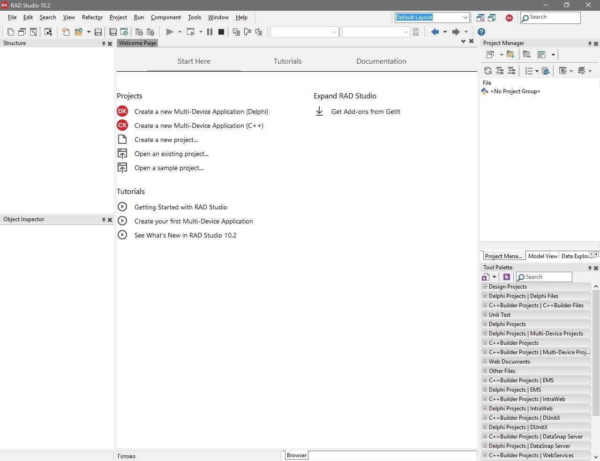Switch to the Tutorials tab

tap(288, 61)
